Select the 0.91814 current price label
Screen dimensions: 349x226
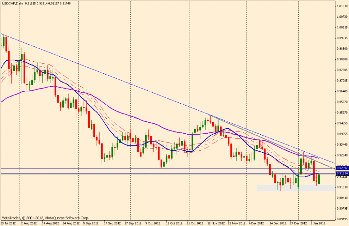tap(342, 174)
